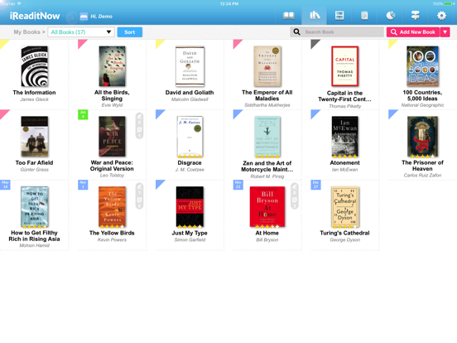
Task: Click author name Leo Tolstoy
Action: point(112,176)
